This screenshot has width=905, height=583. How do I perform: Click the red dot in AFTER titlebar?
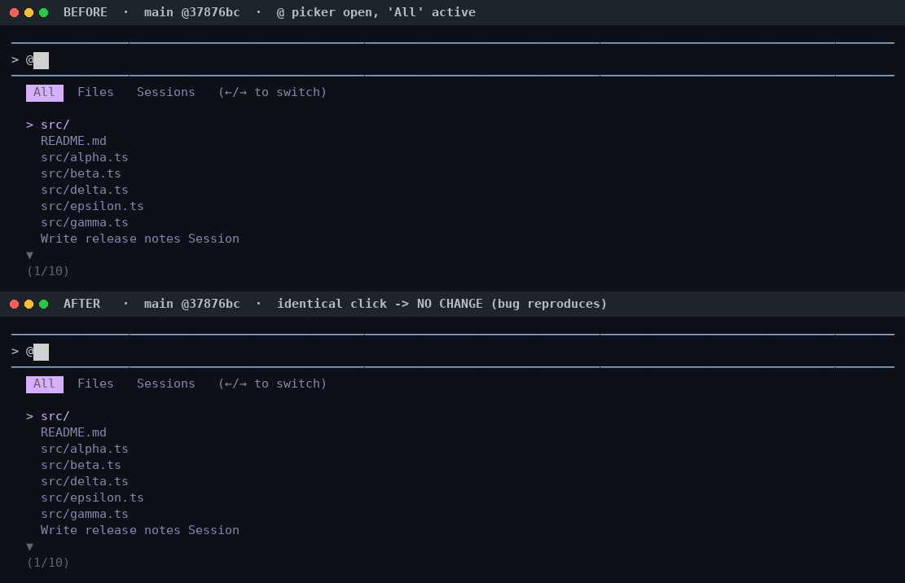(x=15, y=304)
